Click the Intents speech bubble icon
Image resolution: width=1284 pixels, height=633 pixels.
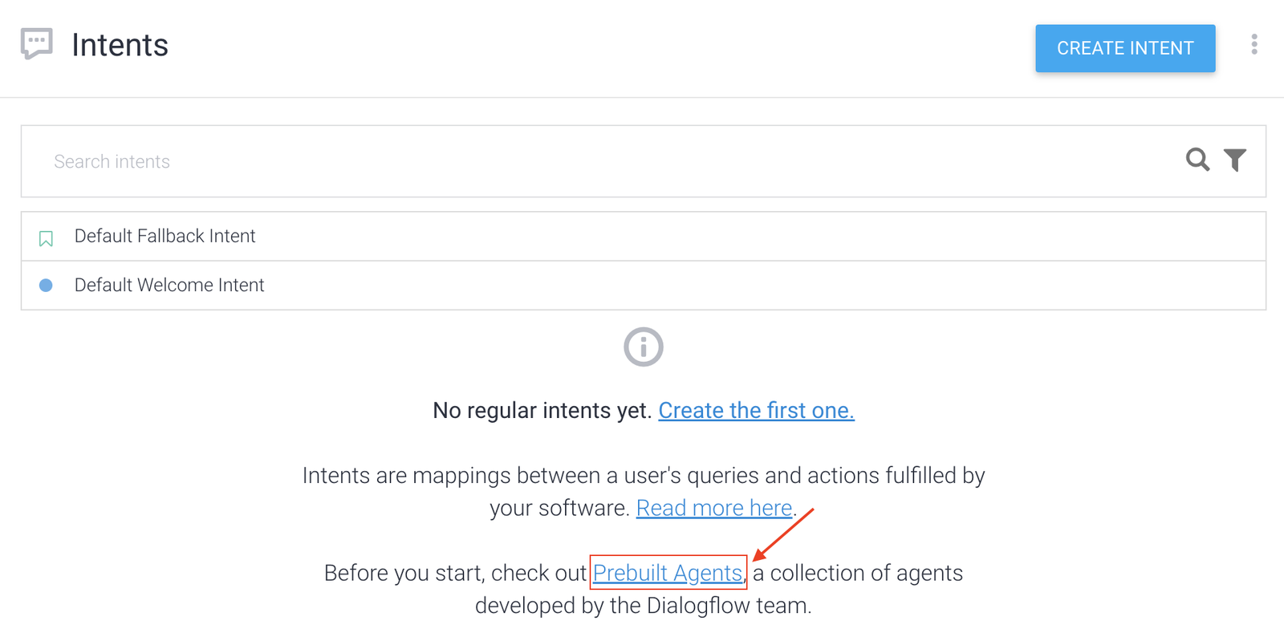37,44
